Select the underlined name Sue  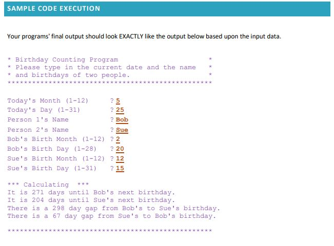[122, 130]
